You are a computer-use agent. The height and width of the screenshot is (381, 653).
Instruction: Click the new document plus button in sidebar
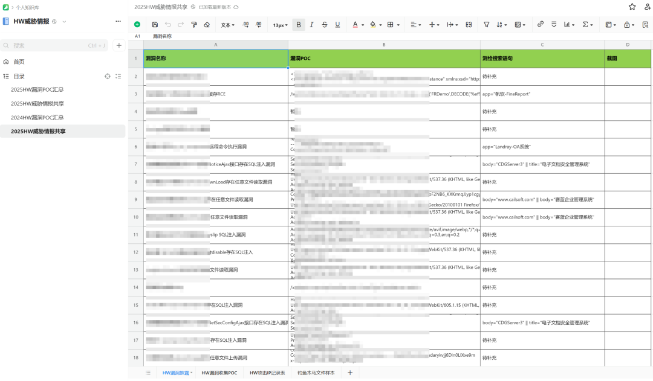coord(119,45)
